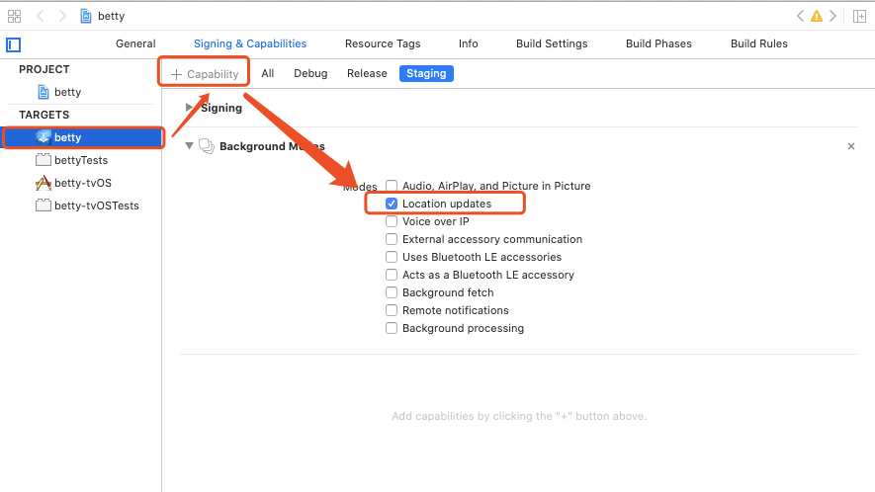Open the Info tab
Viewport: 875px width, 492px height.
click(x=468, y=43)
